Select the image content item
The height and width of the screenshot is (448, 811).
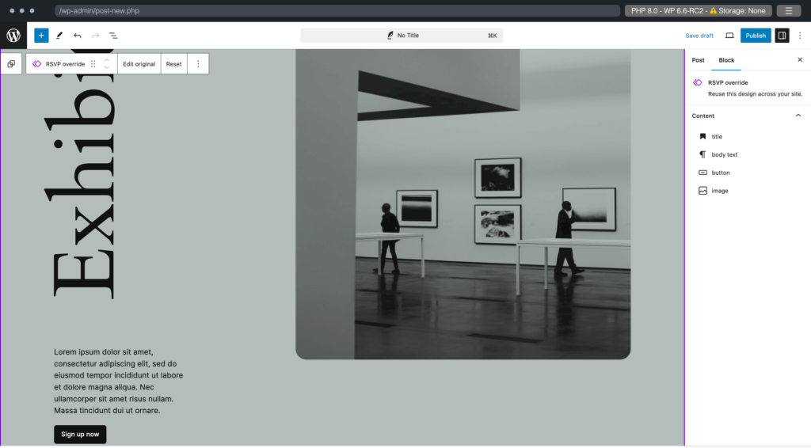point(748,191)
